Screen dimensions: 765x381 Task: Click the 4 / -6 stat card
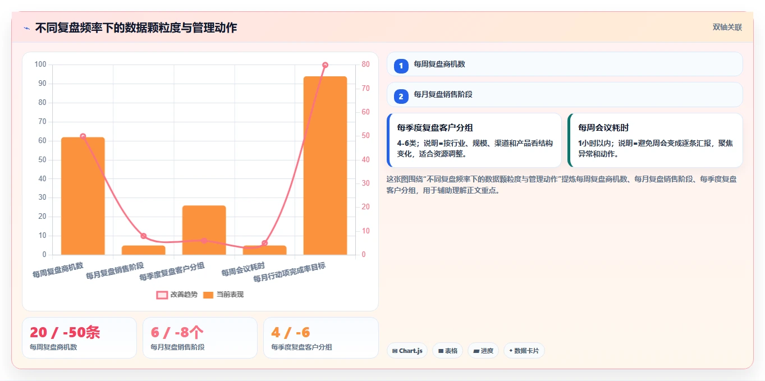(320, 338)
